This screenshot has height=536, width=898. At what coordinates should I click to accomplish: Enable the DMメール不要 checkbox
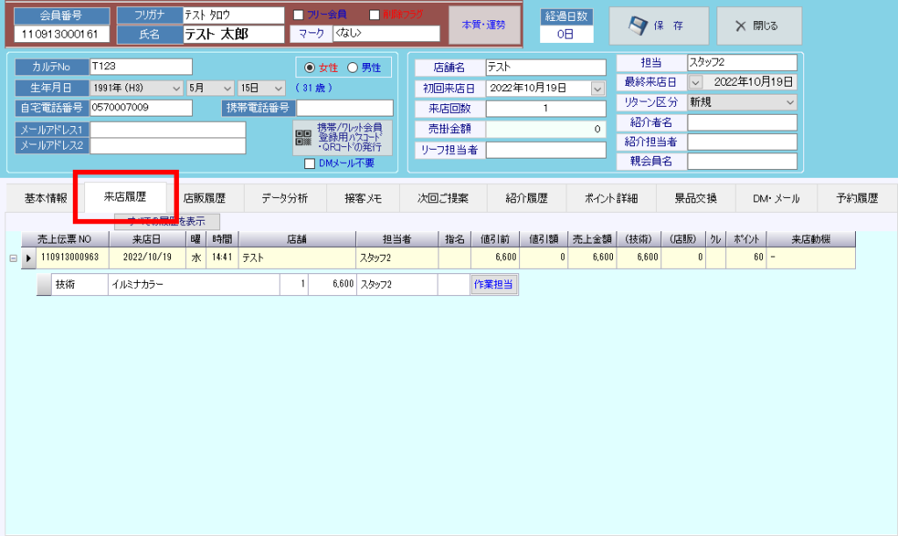309,163
